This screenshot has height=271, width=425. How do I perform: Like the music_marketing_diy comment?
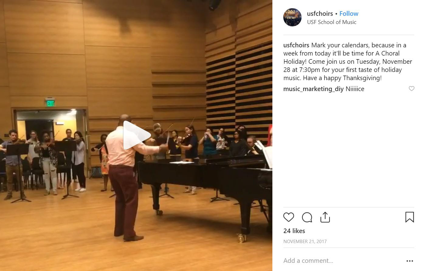click(411, 89)
